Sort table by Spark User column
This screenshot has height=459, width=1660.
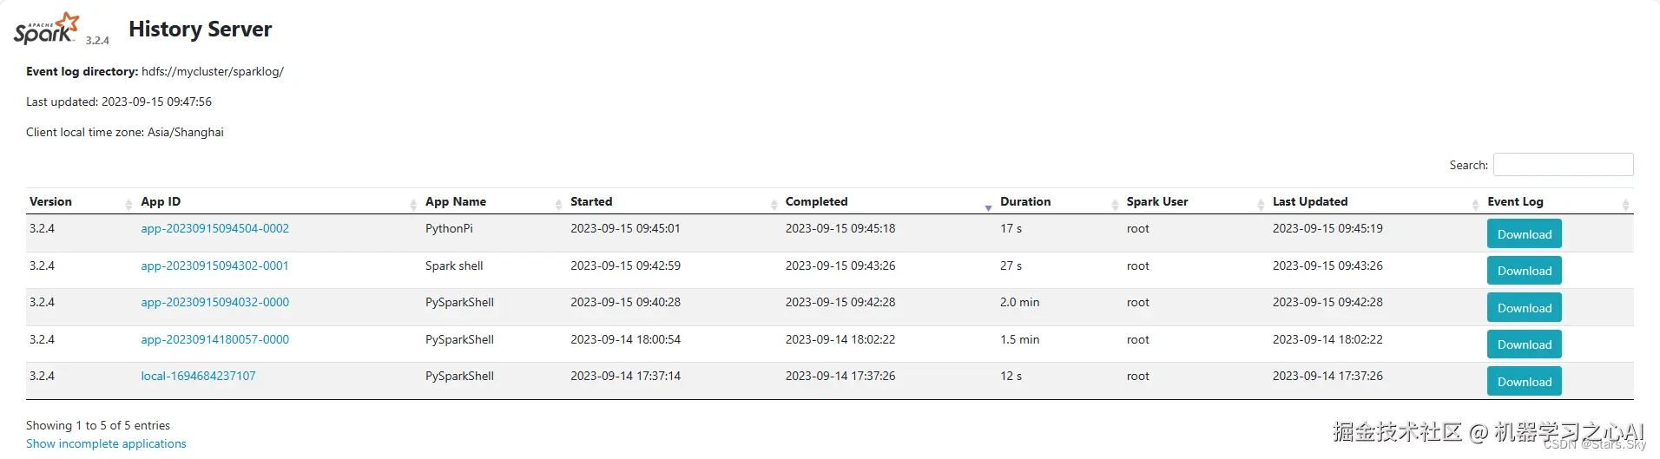[1157, 202]
